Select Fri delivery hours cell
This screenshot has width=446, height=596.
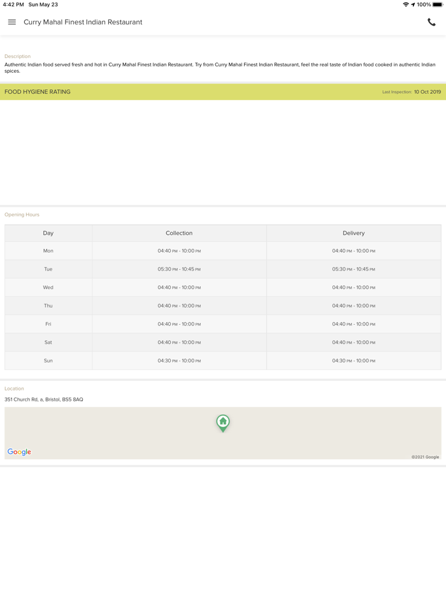[354, 324]
